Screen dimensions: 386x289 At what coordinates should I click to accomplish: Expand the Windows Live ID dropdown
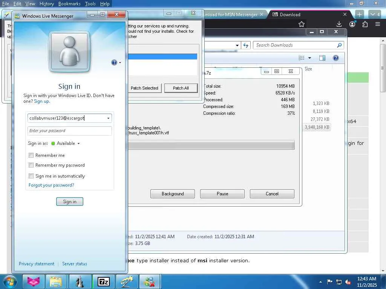108,118
